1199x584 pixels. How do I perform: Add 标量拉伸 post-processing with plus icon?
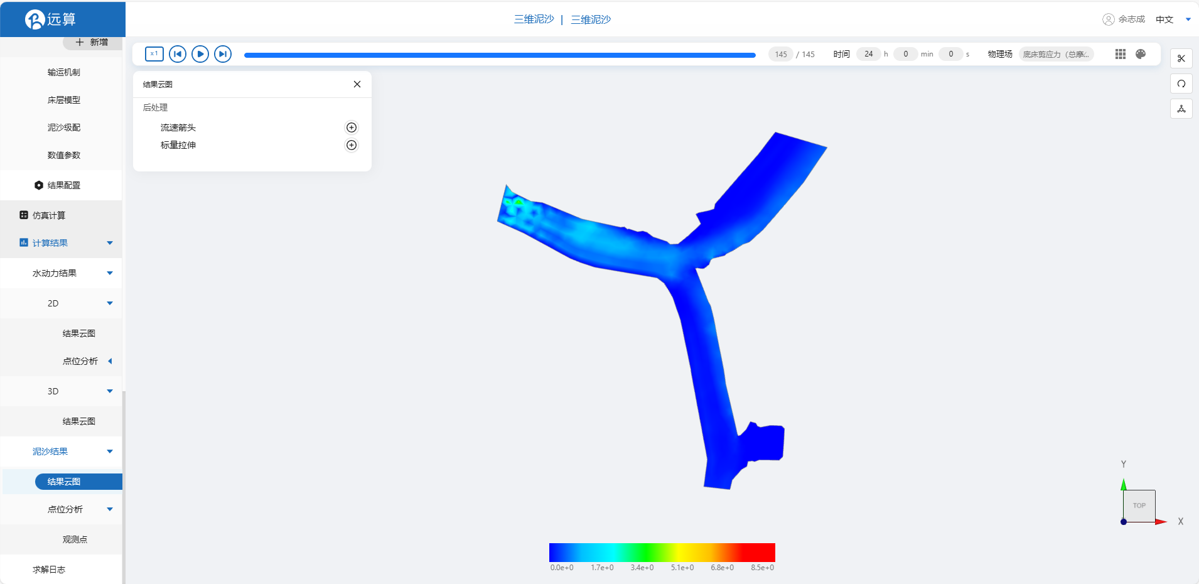pyautogui.click(x=352, y=145)
